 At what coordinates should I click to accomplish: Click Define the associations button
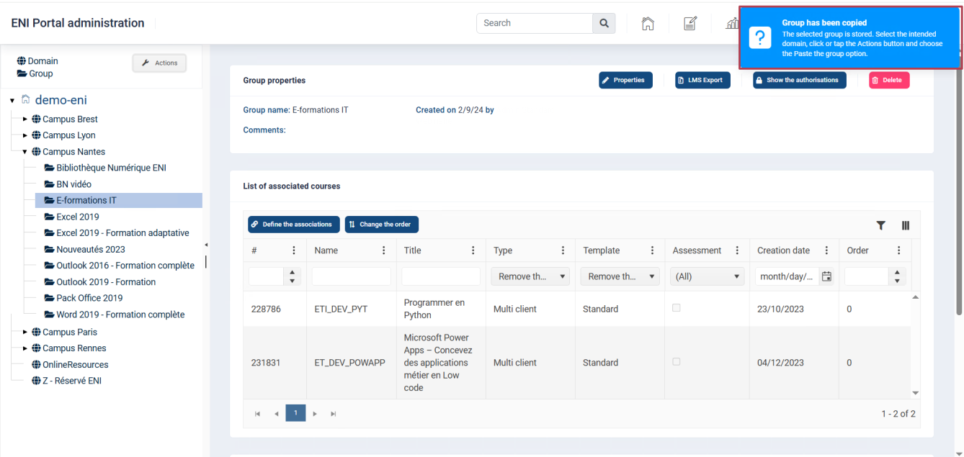(x=294, y=225)
